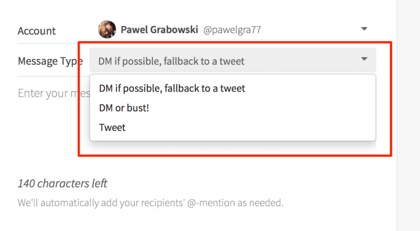Viewport: 420px width, 231px height.
Task: Click the Pawel Grabowski account name
Action: 160,30
